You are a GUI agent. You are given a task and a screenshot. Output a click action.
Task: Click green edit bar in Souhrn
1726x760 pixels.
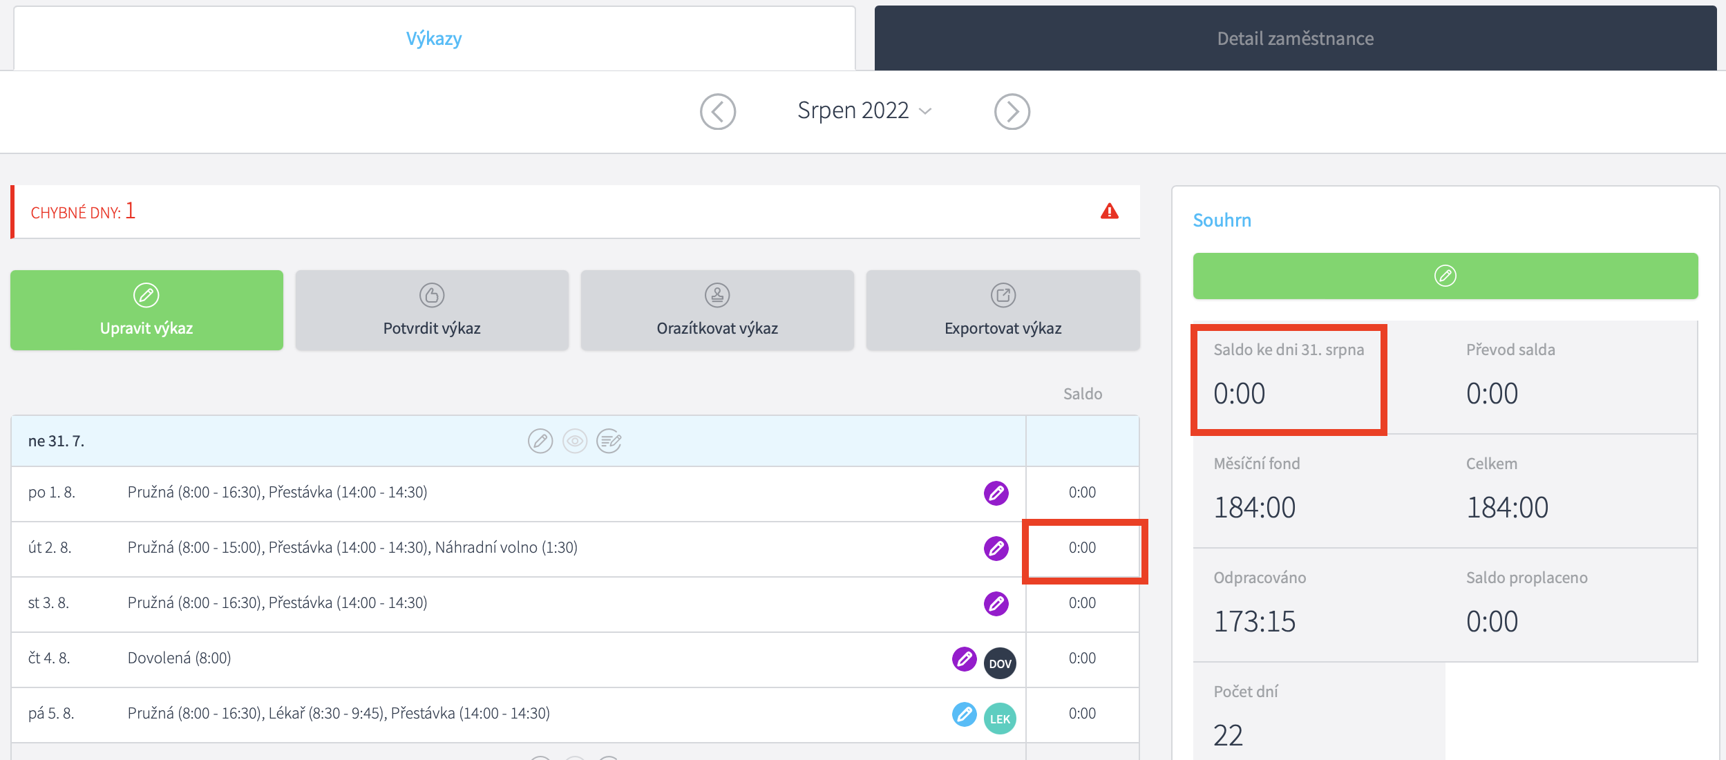click(1445, 276)
